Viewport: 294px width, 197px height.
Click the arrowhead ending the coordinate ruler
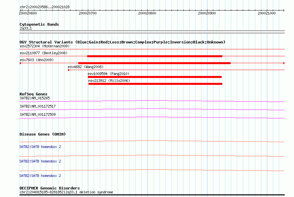click(283, 10)
